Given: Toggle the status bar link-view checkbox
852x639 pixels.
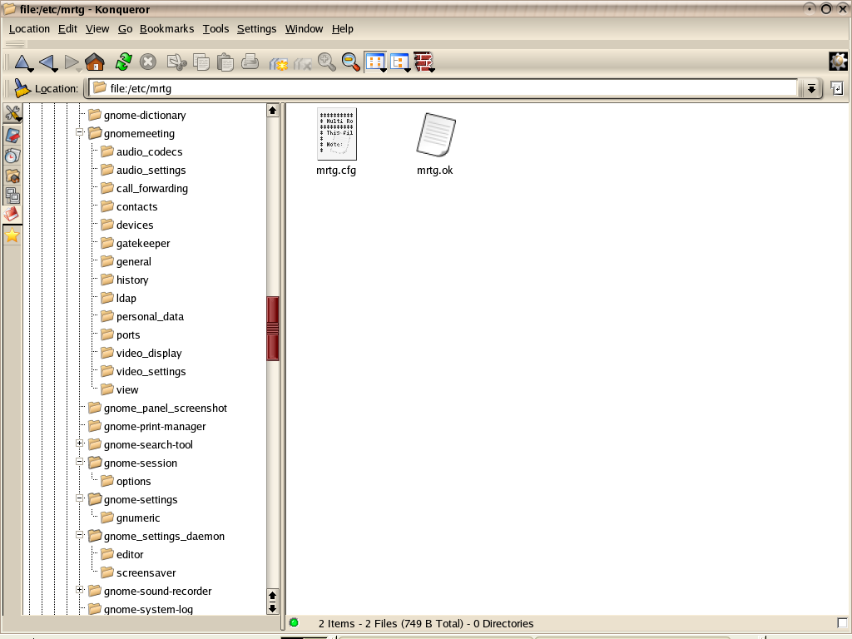Looking at the screenshot, I should coord(842,623).
